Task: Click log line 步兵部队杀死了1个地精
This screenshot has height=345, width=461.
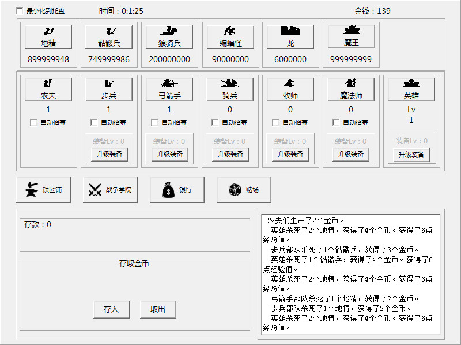Action: [341, 308]
